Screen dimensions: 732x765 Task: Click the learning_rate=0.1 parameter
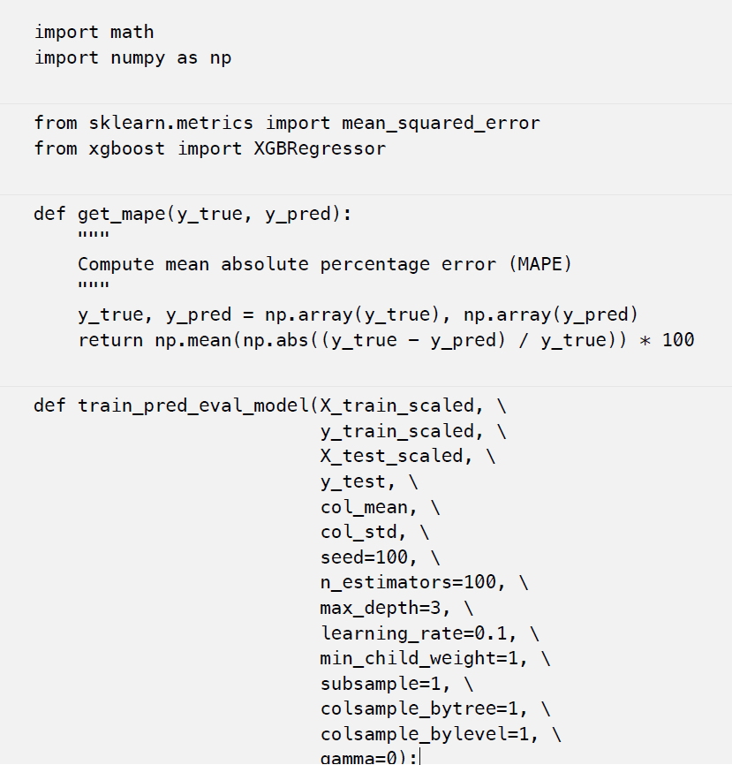[413, 633]
